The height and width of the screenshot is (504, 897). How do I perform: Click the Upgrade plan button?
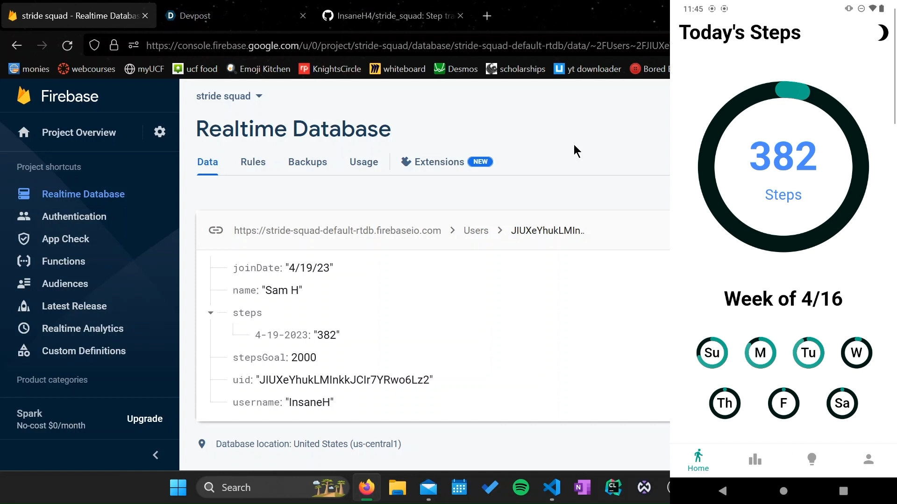[145, 419]
